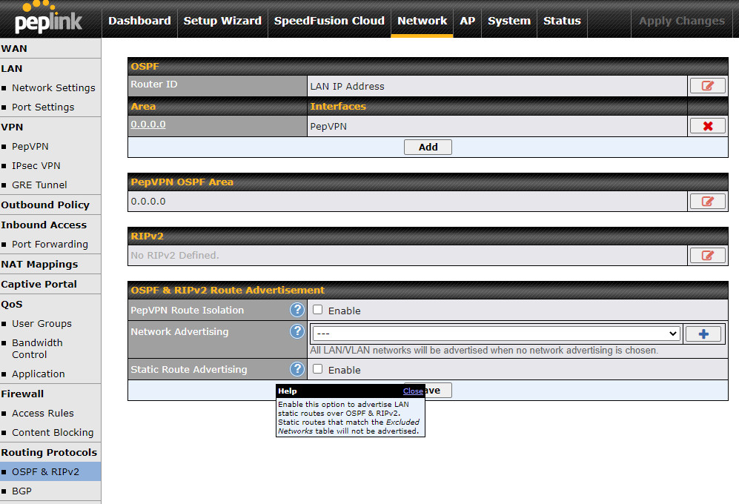The height and width of the screenshot is (504, 739).
Task: Click Apply Changes in the top bar
Action: coord(681,21)
